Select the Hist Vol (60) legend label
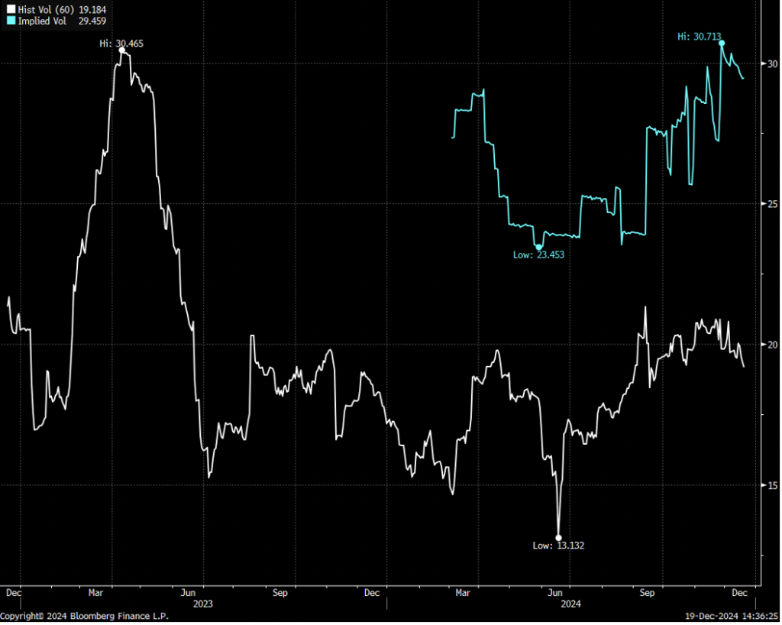 click(47, 9)
